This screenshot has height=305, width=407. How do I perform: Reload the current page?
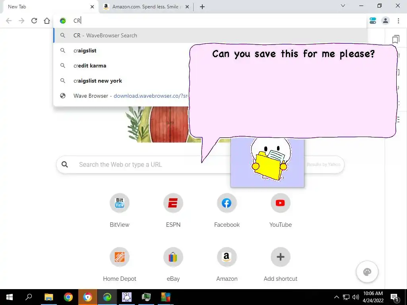click(34, 21)
